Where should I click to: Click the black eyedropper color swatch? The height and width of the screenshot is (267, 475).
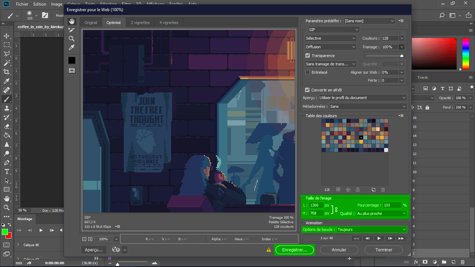(x=72, y=60)
